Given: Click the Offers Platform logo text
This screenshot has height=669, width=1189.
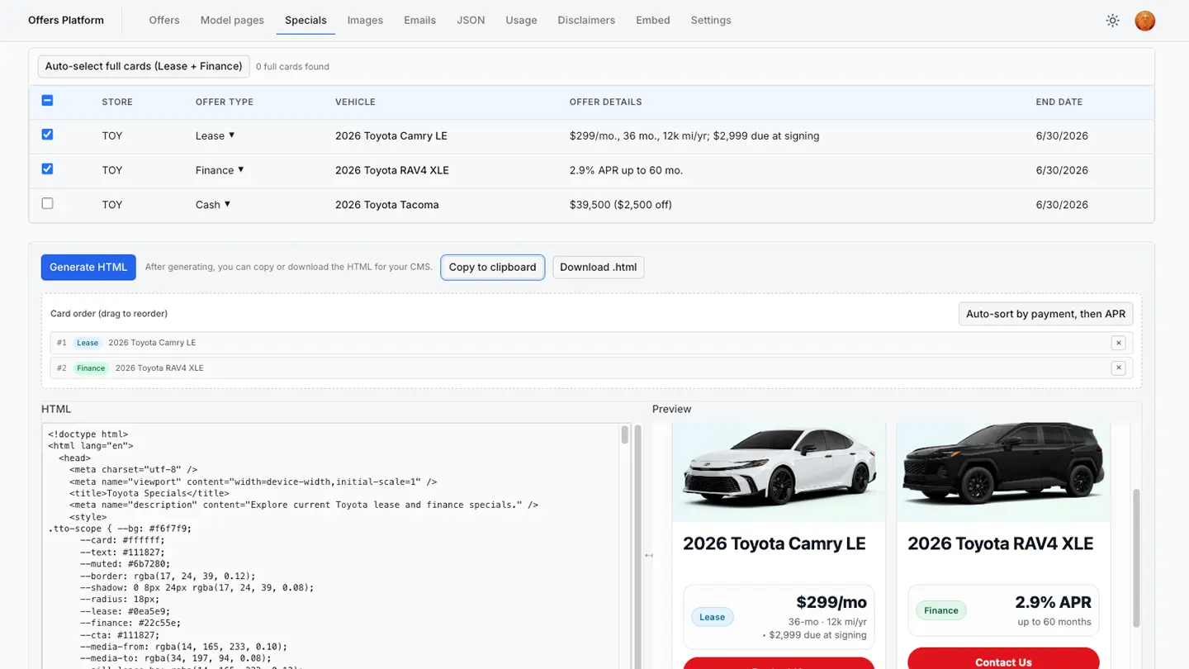Looking at the screenshot, I should tap(66, 20).
